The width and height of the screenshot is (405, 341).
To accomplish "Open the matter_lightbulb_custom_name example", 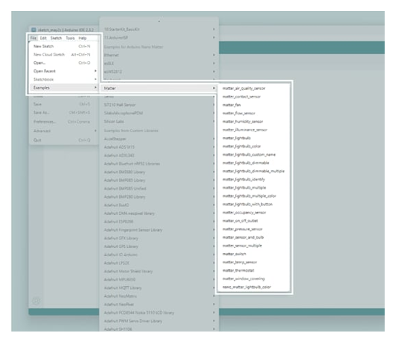I will point(254,155).
